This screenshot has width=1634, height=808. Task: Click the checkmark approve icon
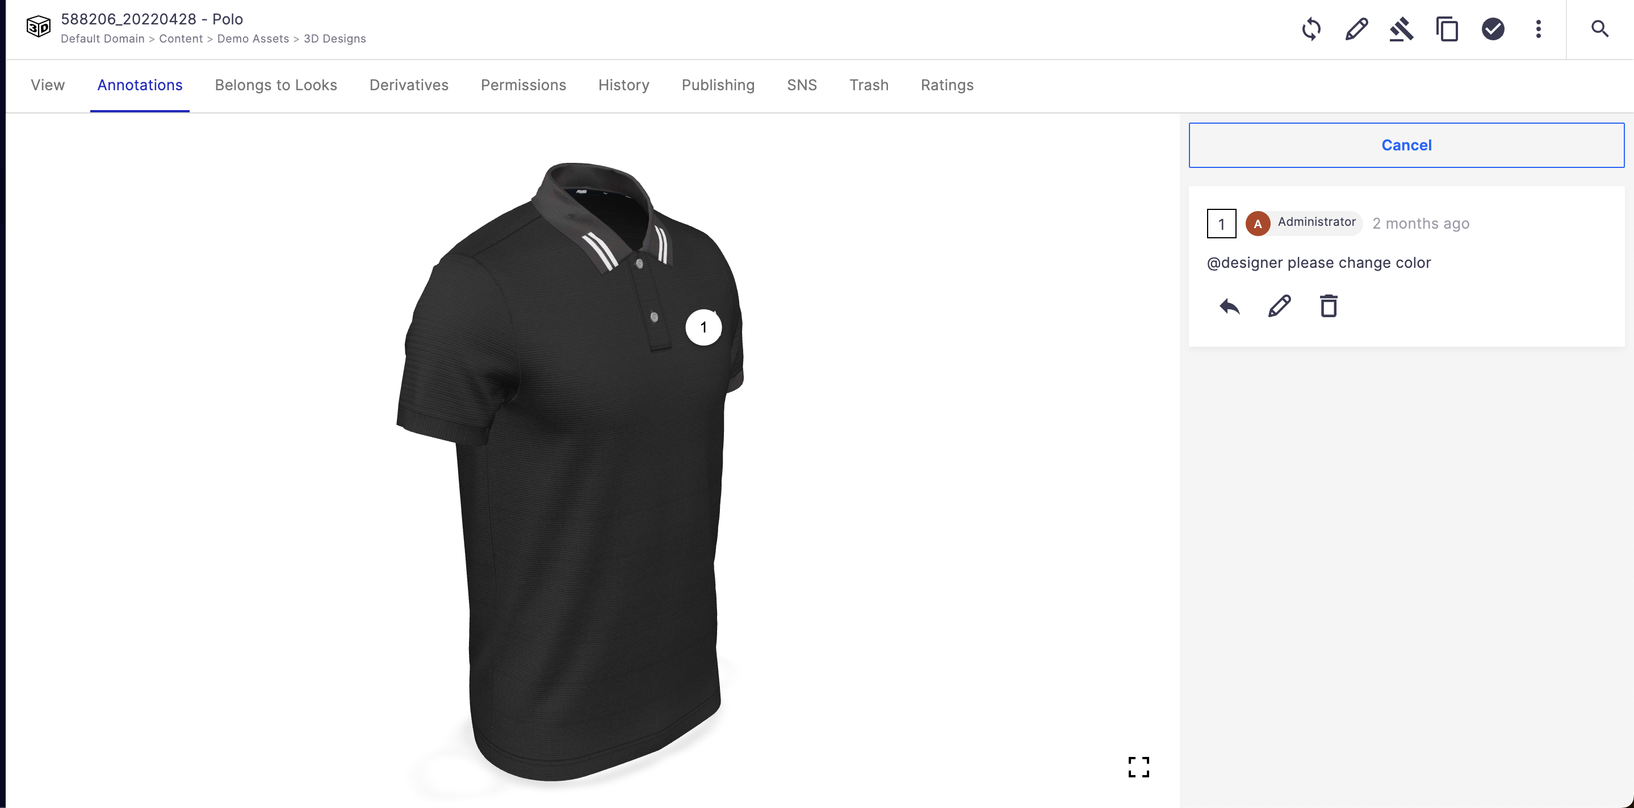pos(1493,29)
